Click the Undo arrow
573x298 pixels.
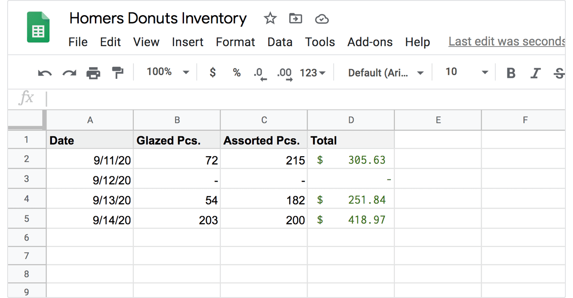[45, 73]
